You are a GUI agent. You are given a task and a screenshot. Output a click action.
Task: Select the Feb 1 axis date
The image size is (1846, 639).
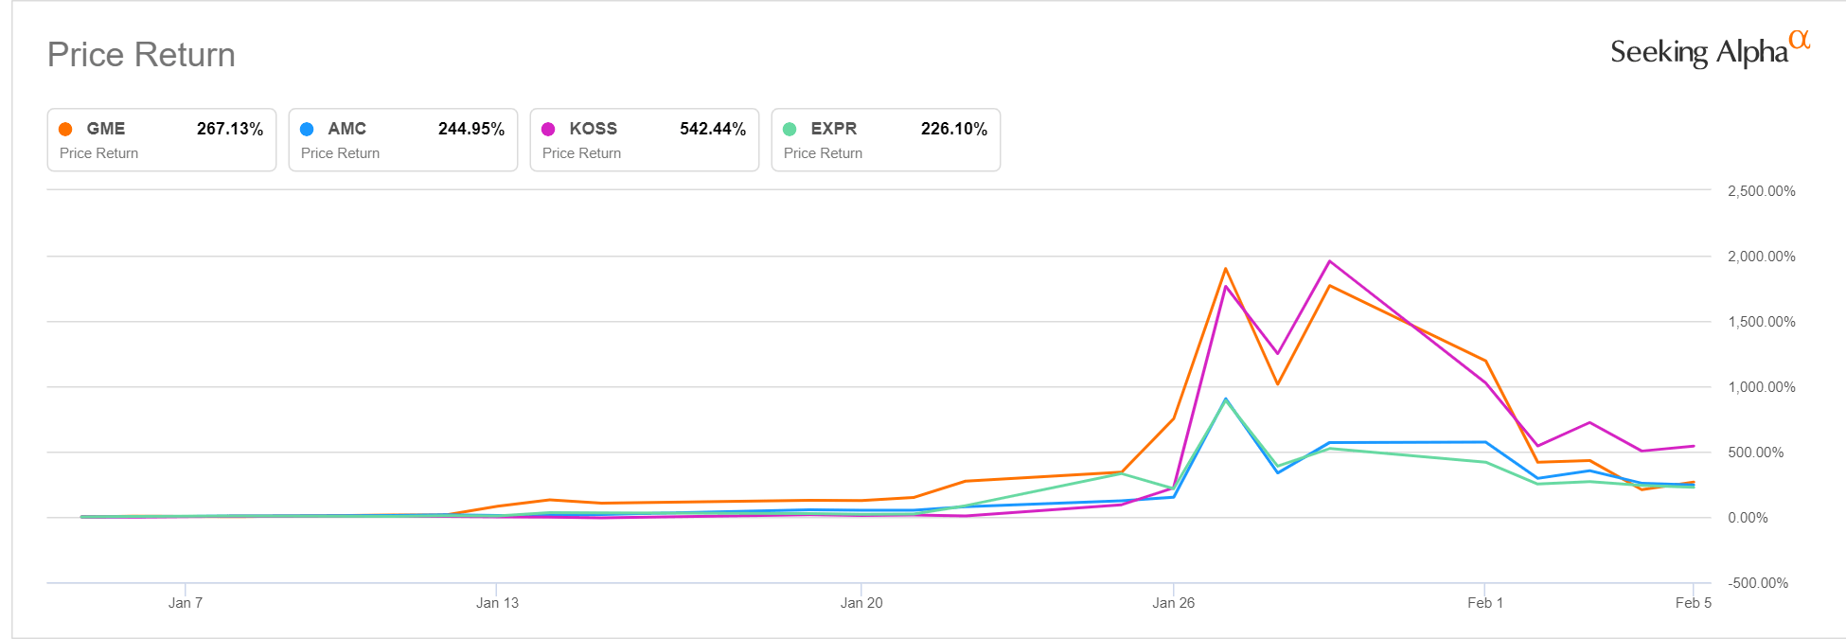click(1484, 603)
